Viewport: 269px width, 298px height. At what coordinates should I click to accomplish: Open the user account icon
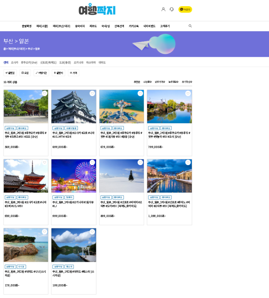pyautogui.click(x=163, y=9)
